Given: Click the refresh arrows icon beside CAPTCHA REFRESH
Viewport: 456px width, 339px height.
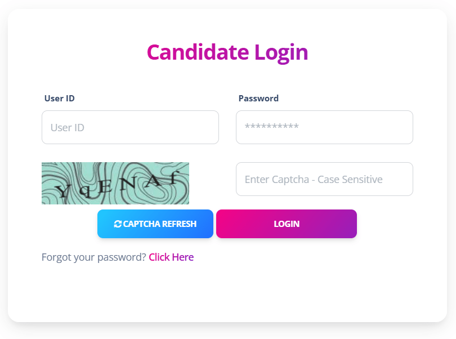Looking at the screenshot, I should click(x=118, y=224).
